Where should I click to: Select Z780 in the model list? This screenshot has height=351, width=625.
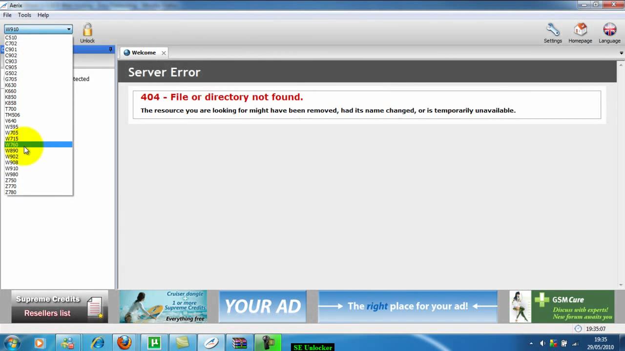39,192
